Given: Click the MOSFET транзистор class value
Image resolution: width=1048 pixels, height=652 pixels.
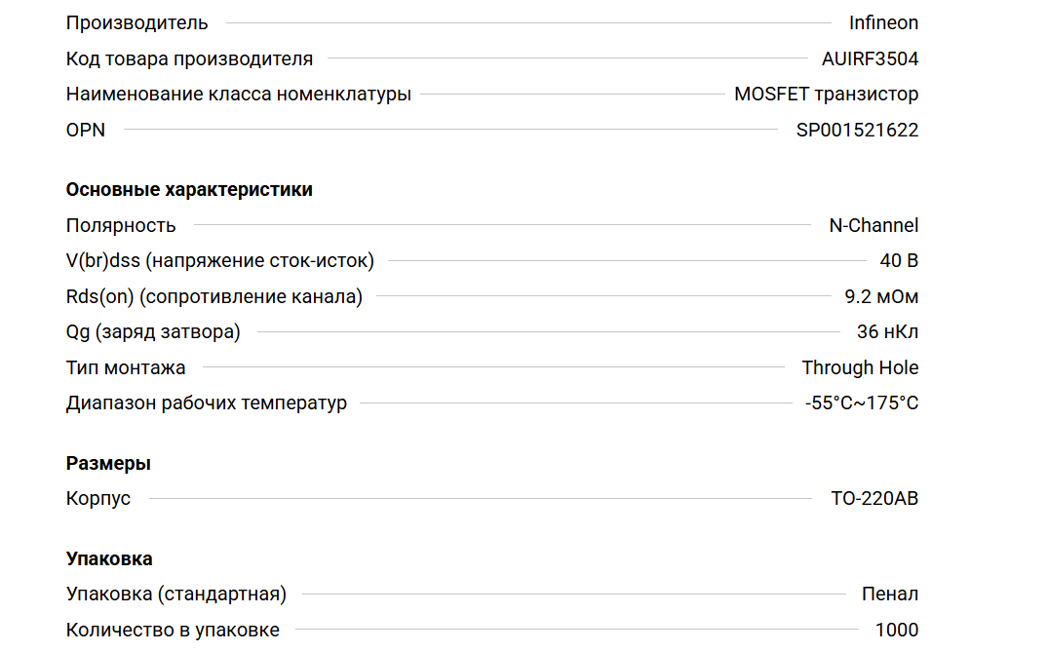Looking at the screenshot, I should tap(826, 95).
